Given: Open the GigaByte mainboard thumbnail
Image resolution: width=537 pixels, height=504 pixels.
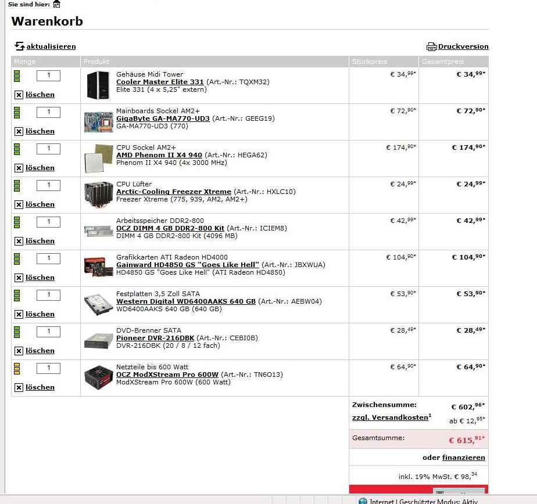Looking at the screenshot, I should point(99,122).
